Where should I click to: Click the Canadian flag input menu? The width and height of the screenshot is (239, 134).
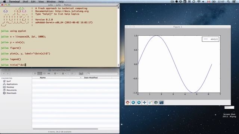(x=208, y=1)
